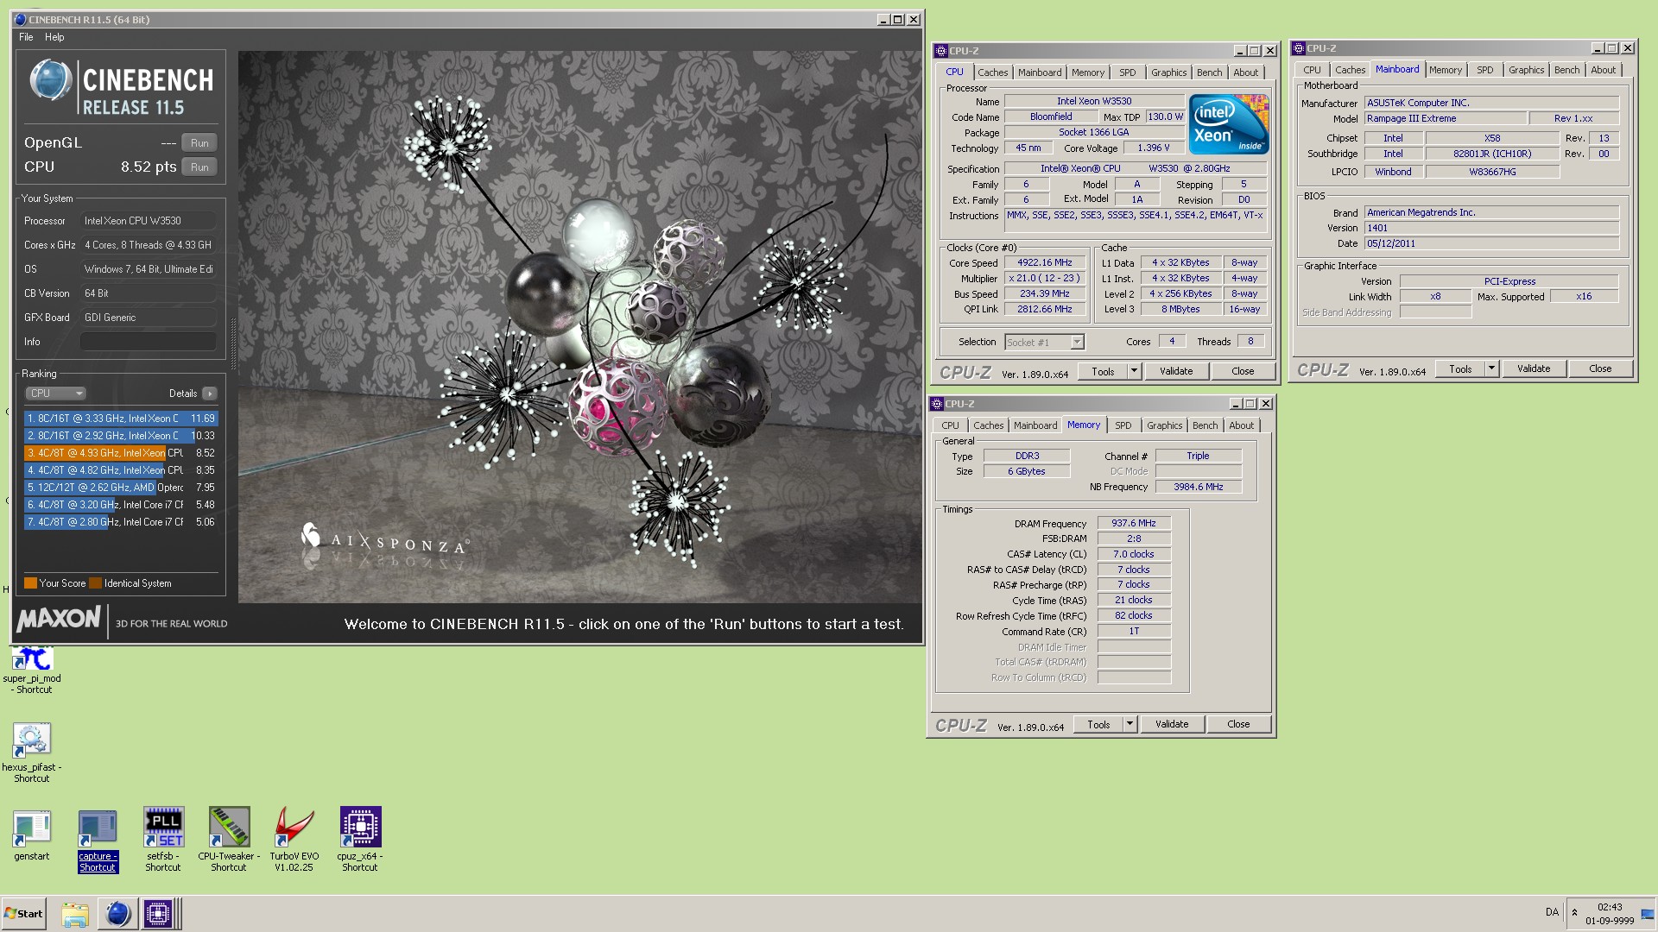
Task: Click Close in Mainboard CPU-Z window
Action: 1599,369
